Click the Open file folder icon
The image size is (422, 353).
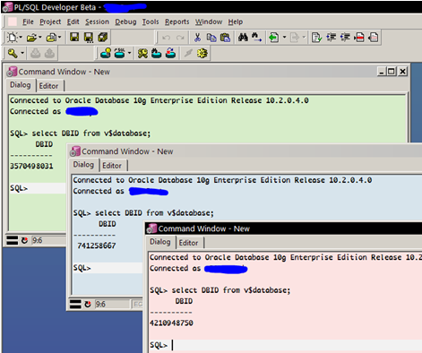click(31, 38)
